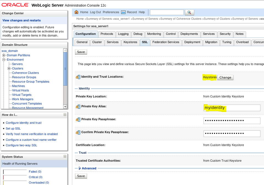The image size is (264, 185).
Task: Click View changes and restarts link
Action: click(x=21, y=20)
